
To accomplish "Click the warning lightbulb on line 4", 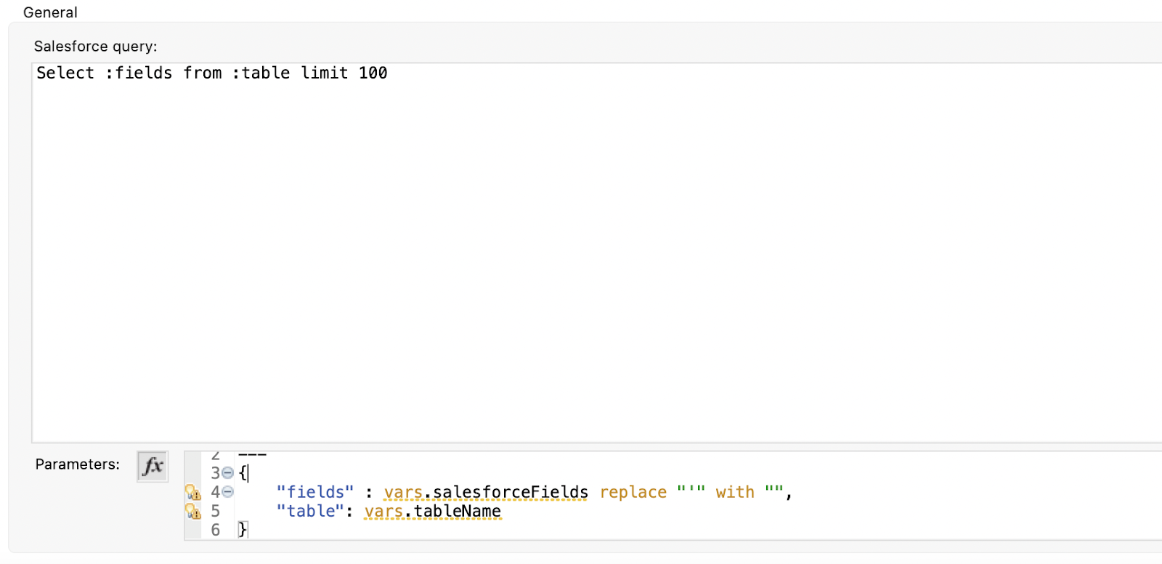I will (x=192, y=492).
